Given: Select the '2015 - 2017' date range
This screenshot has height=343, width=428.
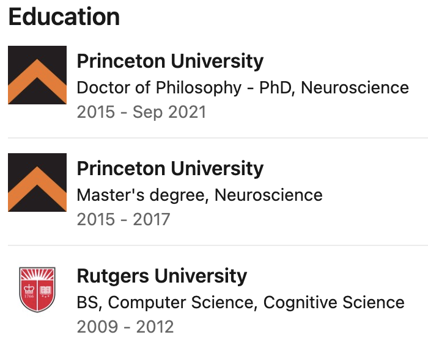Looking at the screenshot, I should 124,219.
